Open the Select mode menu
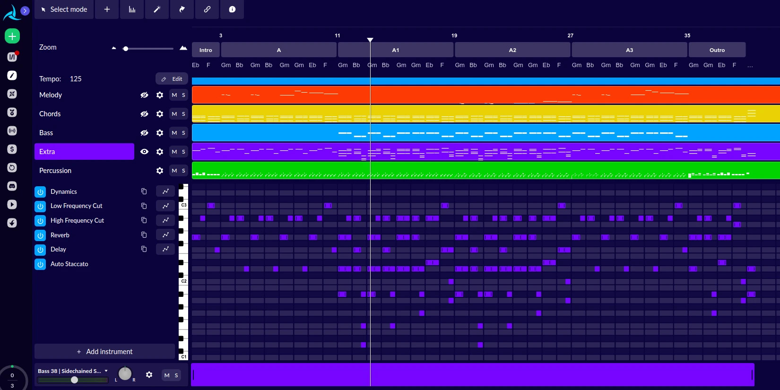This screenshot has width=780, height=390. click(64, 9)
